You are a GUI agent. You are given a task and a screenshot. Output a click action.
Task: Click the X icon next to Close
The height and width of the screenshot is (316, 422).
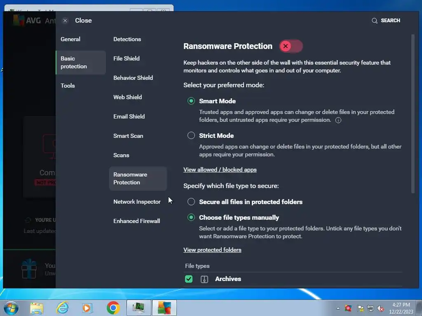click(x=65, y=21)
